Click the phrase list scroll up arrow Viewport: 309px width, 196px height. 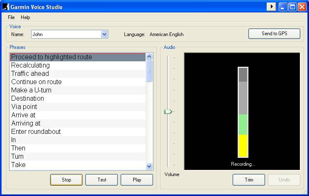149,57
